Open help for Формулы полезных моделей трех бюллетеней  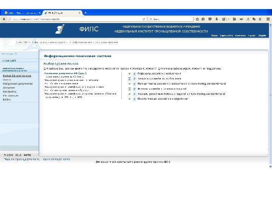(x=134, y=94)
